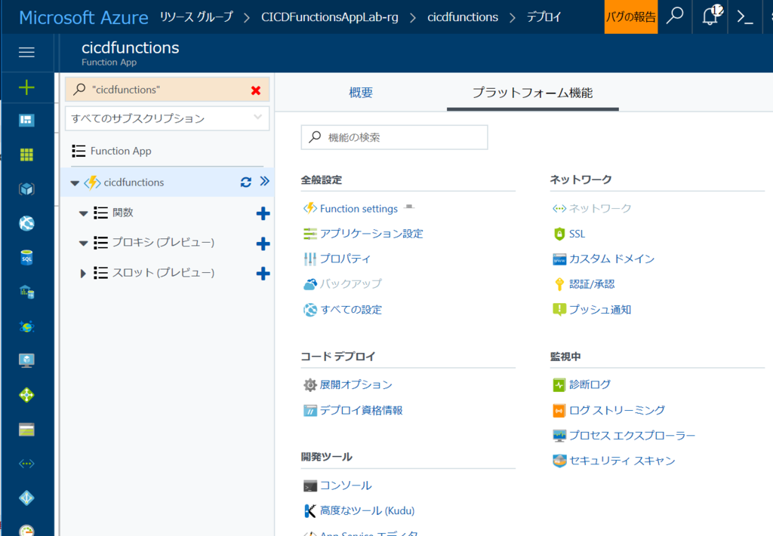Click the double chevron beside cicdfunctions
The image size is (773, 536).
coord(265,181)
